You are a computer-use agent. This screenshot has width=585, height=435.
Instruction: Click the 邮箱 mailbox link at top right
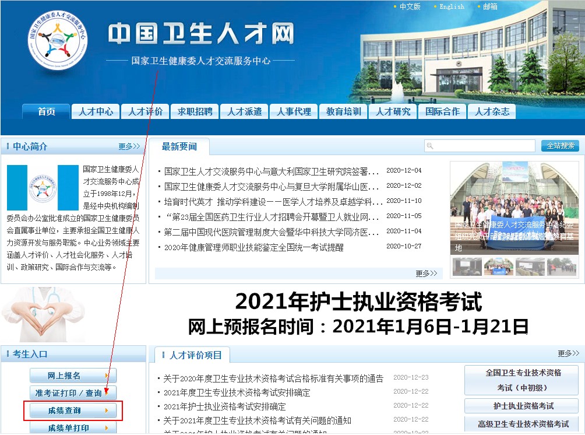[x=489, y=6]
